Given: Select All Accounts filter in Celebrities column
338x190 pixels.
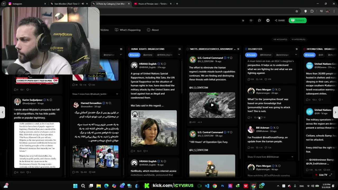Looking at the screenshot, I should [251, 55].
